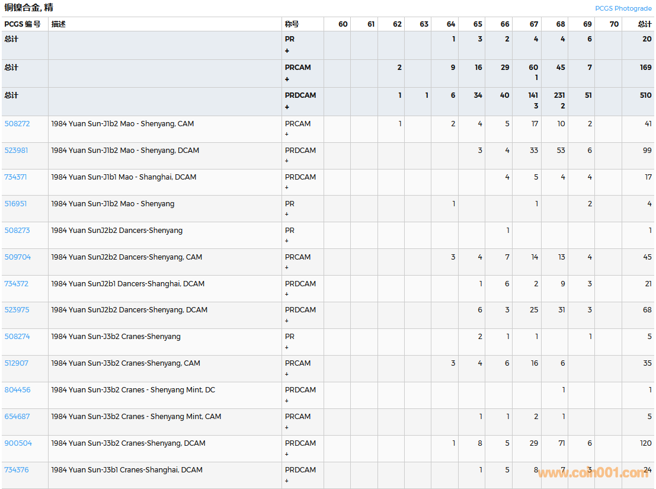Select the total count 510 cell
The image size is (656, 489).
click(645, 95)
